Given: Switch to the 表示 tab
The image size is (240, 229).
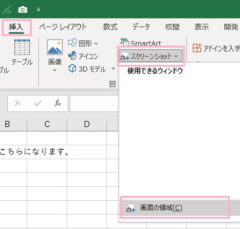Looking at the screenshot, I should coord(202,27).
